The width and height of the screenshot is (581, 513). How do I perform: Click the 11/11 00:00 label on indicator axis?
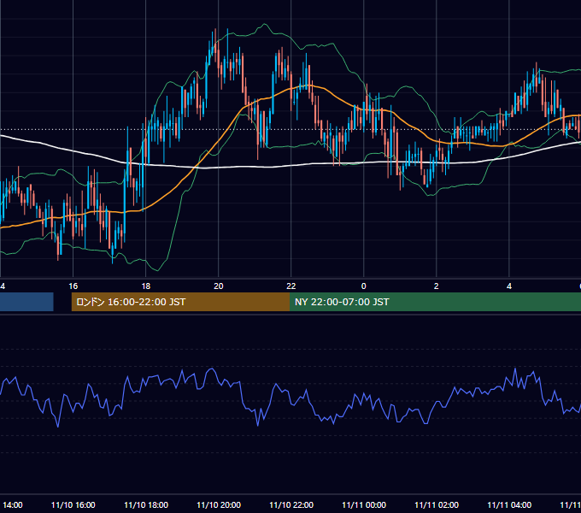(x=364, y=504)
